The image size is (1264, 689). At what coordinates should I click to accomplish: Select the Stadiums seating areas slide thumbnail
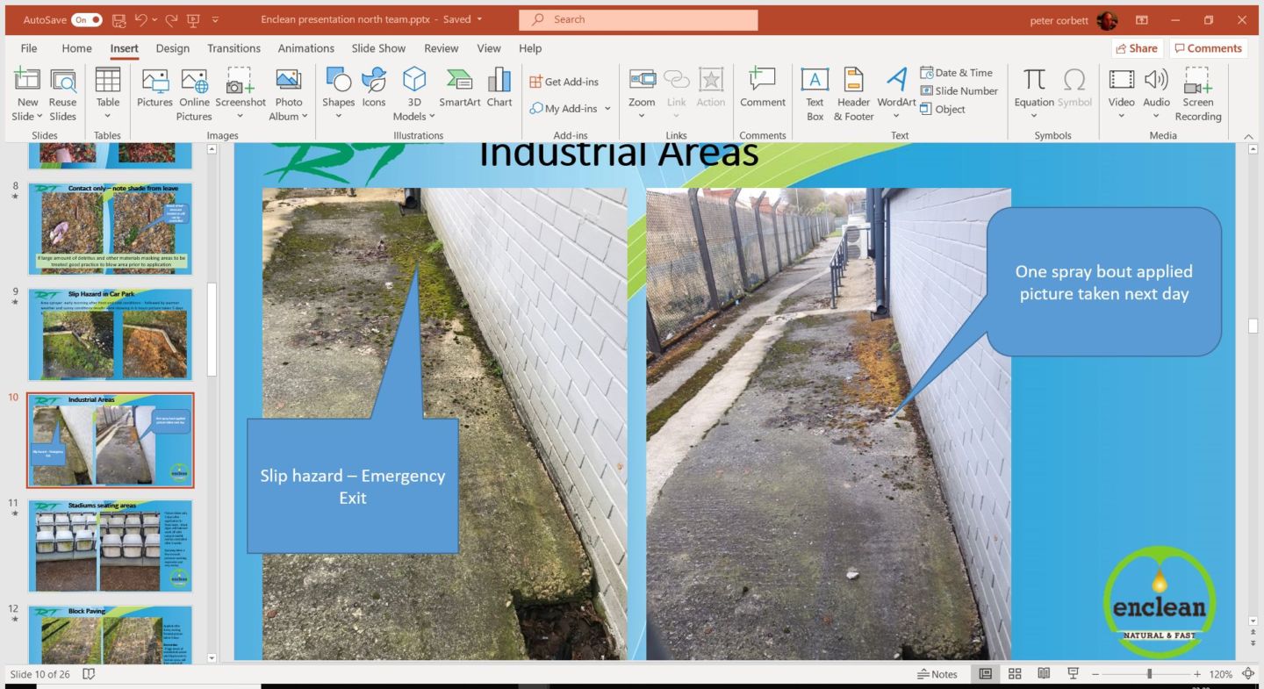(110, 546)
